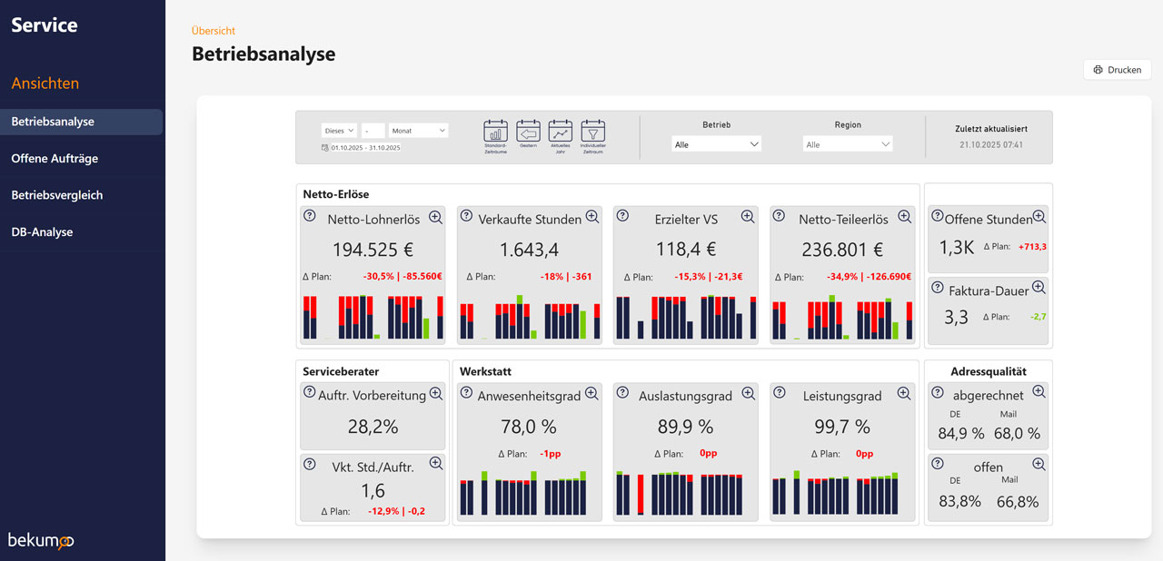Open the Region dropdown

point(848,144)
